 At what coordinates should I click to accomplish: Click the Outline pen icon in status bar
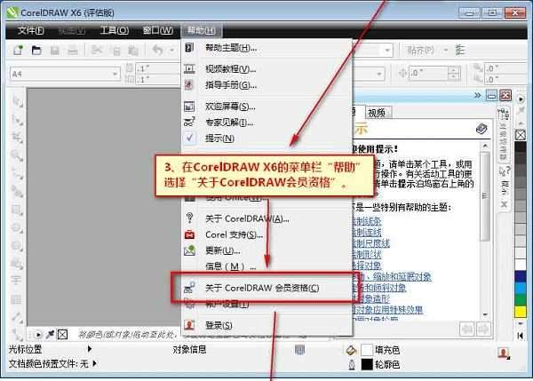(x=352, y=364)
